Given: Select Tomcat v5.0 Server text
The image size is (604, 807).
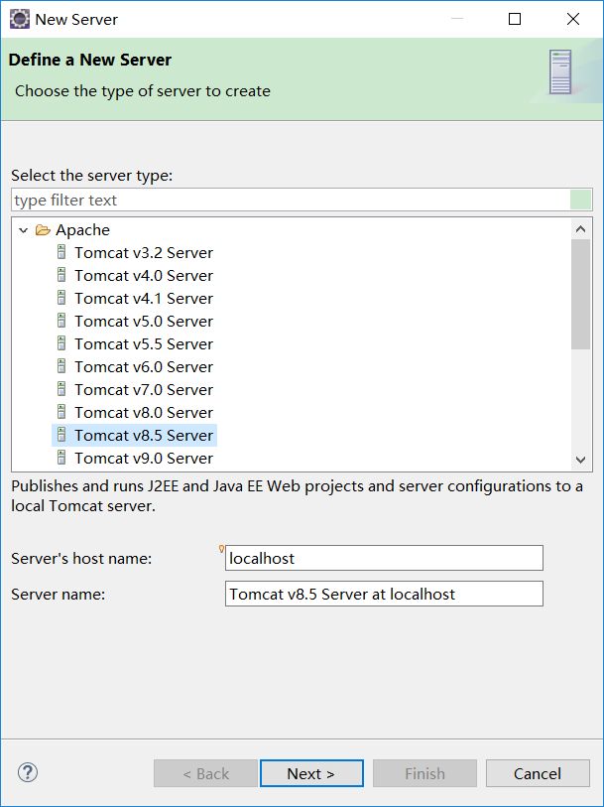Looking at the screenshot, I should click(x=144, y=322).
